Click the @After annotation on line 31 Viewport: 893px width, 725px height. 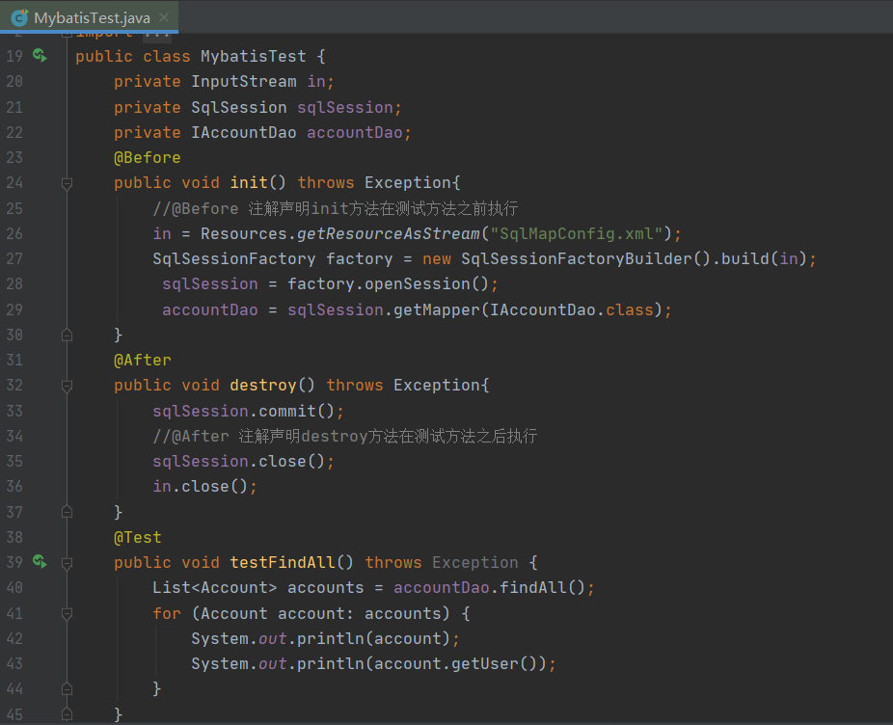click(x=143, y=360)
